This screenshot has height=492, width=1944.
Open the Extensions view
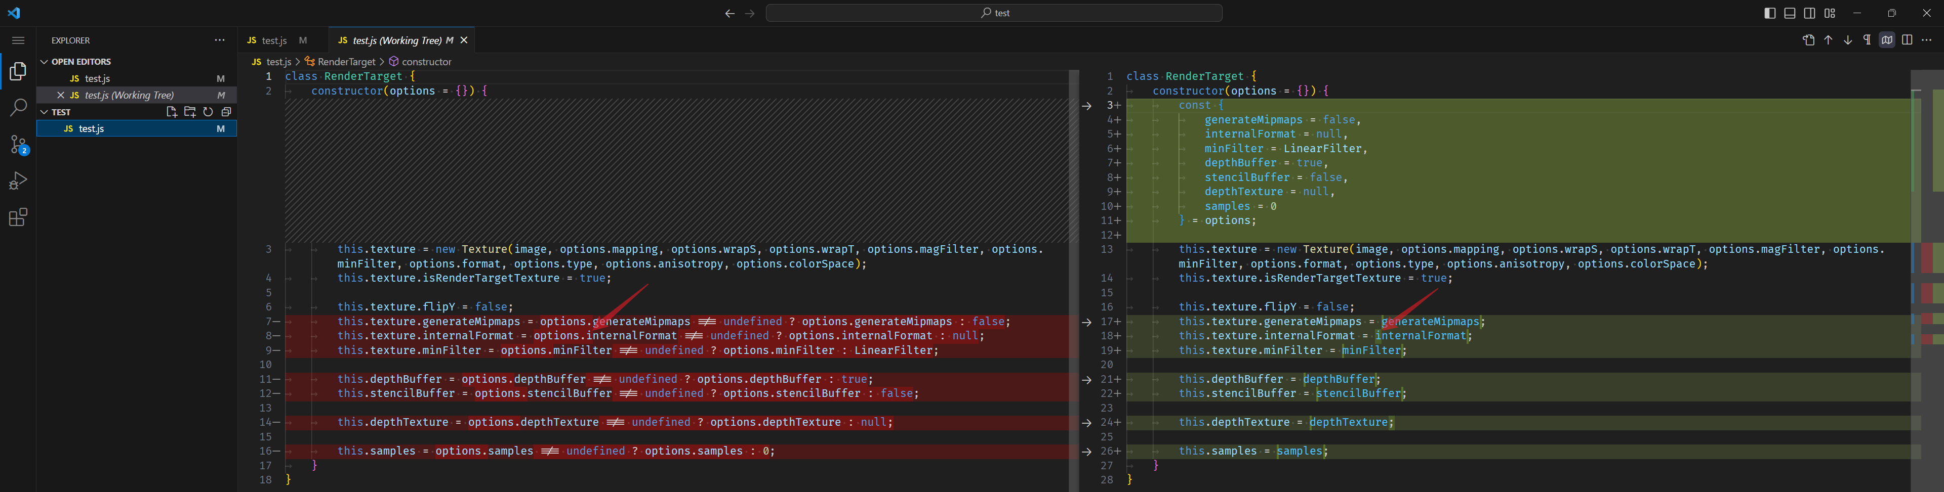[18, 217]
